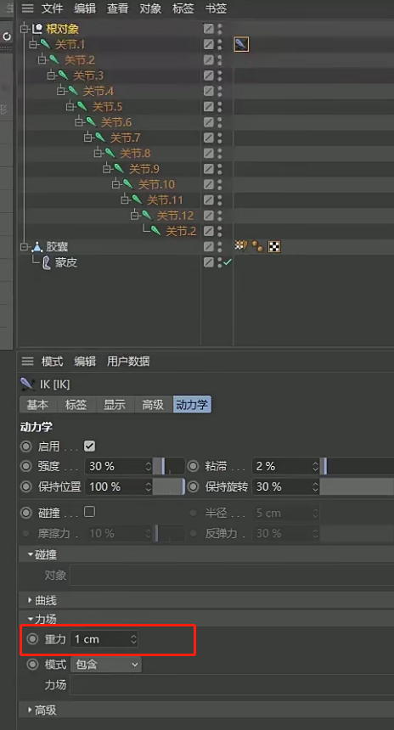The width and height of the screenshot is (394, 730).
Task: Collapse the 关节.6 tree node
Action: point(79,122)
